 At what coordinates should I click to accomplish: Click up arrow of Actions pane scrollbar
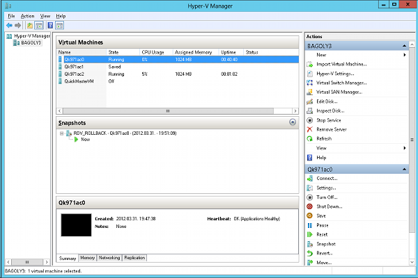(412, 44)
